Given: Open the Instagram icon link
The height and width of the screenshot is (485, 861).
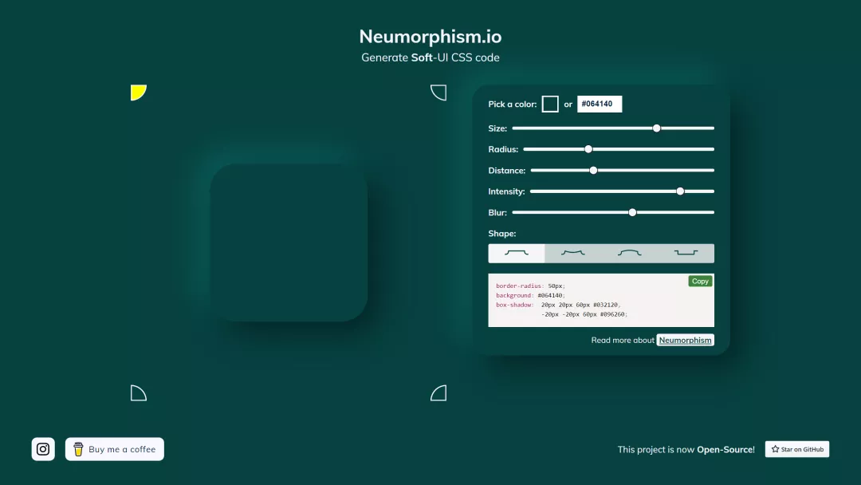Looking at the screenshot, I should [43, 449].
